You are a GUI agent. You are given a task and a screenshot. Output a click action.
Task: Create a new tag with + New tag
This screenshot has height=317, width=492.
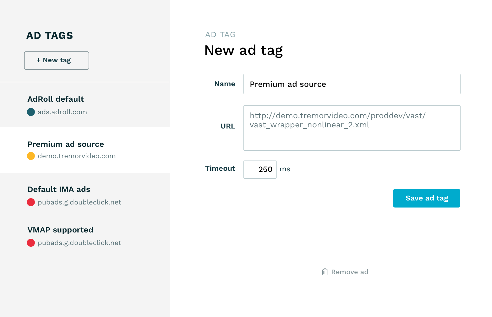pos(57,61)
